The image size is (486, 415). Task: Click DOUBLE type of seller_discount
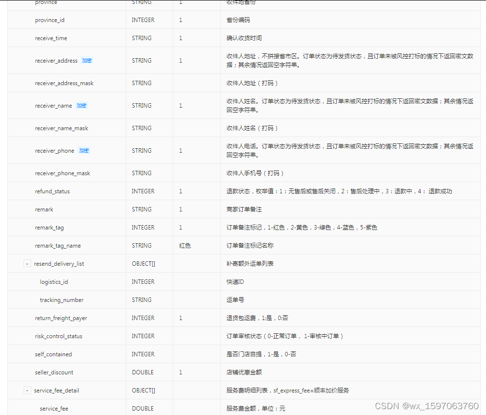coord(143,372)
